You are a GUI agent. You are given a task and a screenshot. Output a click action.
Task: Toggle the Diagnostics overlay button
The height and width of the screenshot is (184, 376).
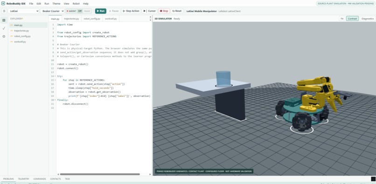click(x=367, y=19)
